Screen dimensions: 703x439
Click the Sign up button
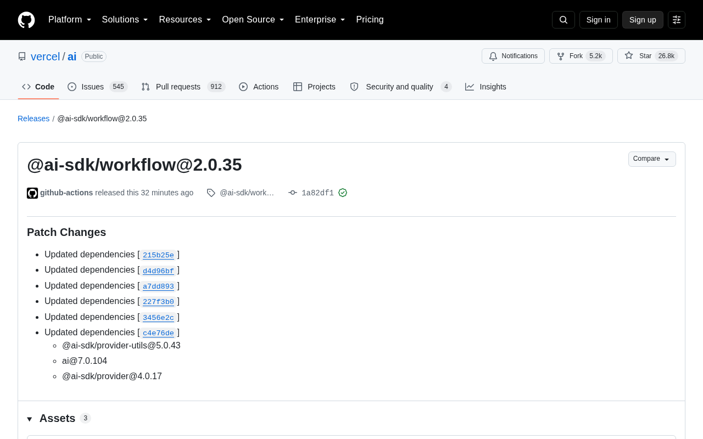[643, 20]
